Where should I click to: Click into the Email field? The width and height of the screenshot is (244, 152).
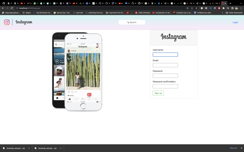click(165, 65)
